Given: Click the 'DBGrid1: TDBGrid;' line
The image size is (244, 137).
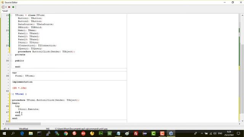Looking at the screenshot, I should (30, 27).
